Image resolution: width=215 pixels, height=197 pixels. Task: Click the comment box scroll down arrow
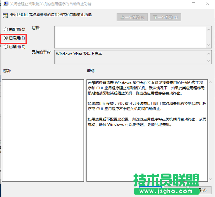pyautogui.click(x=209, y=45)
